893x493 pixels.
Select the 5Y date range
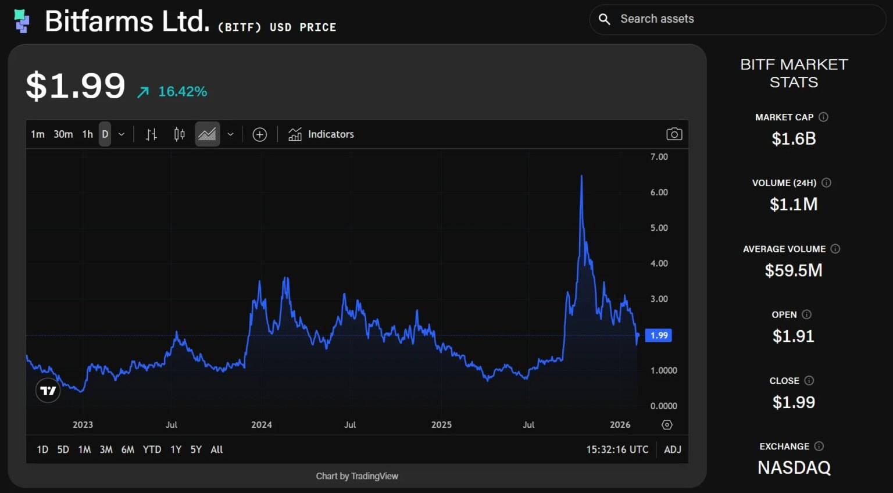pyautogui.click(x=196, y=449)
